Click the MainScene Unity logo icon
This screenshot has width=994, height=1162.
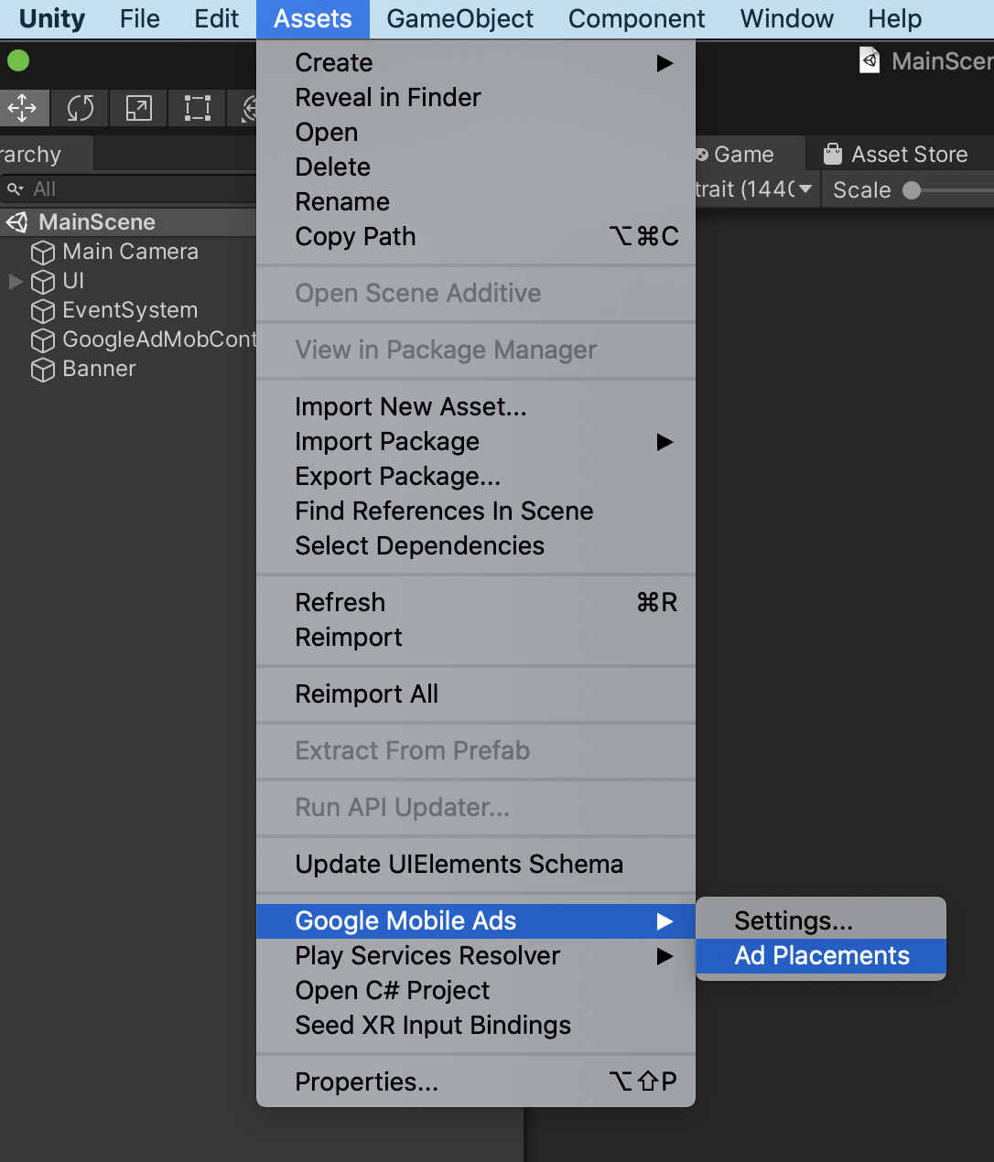tap(17, 222)
